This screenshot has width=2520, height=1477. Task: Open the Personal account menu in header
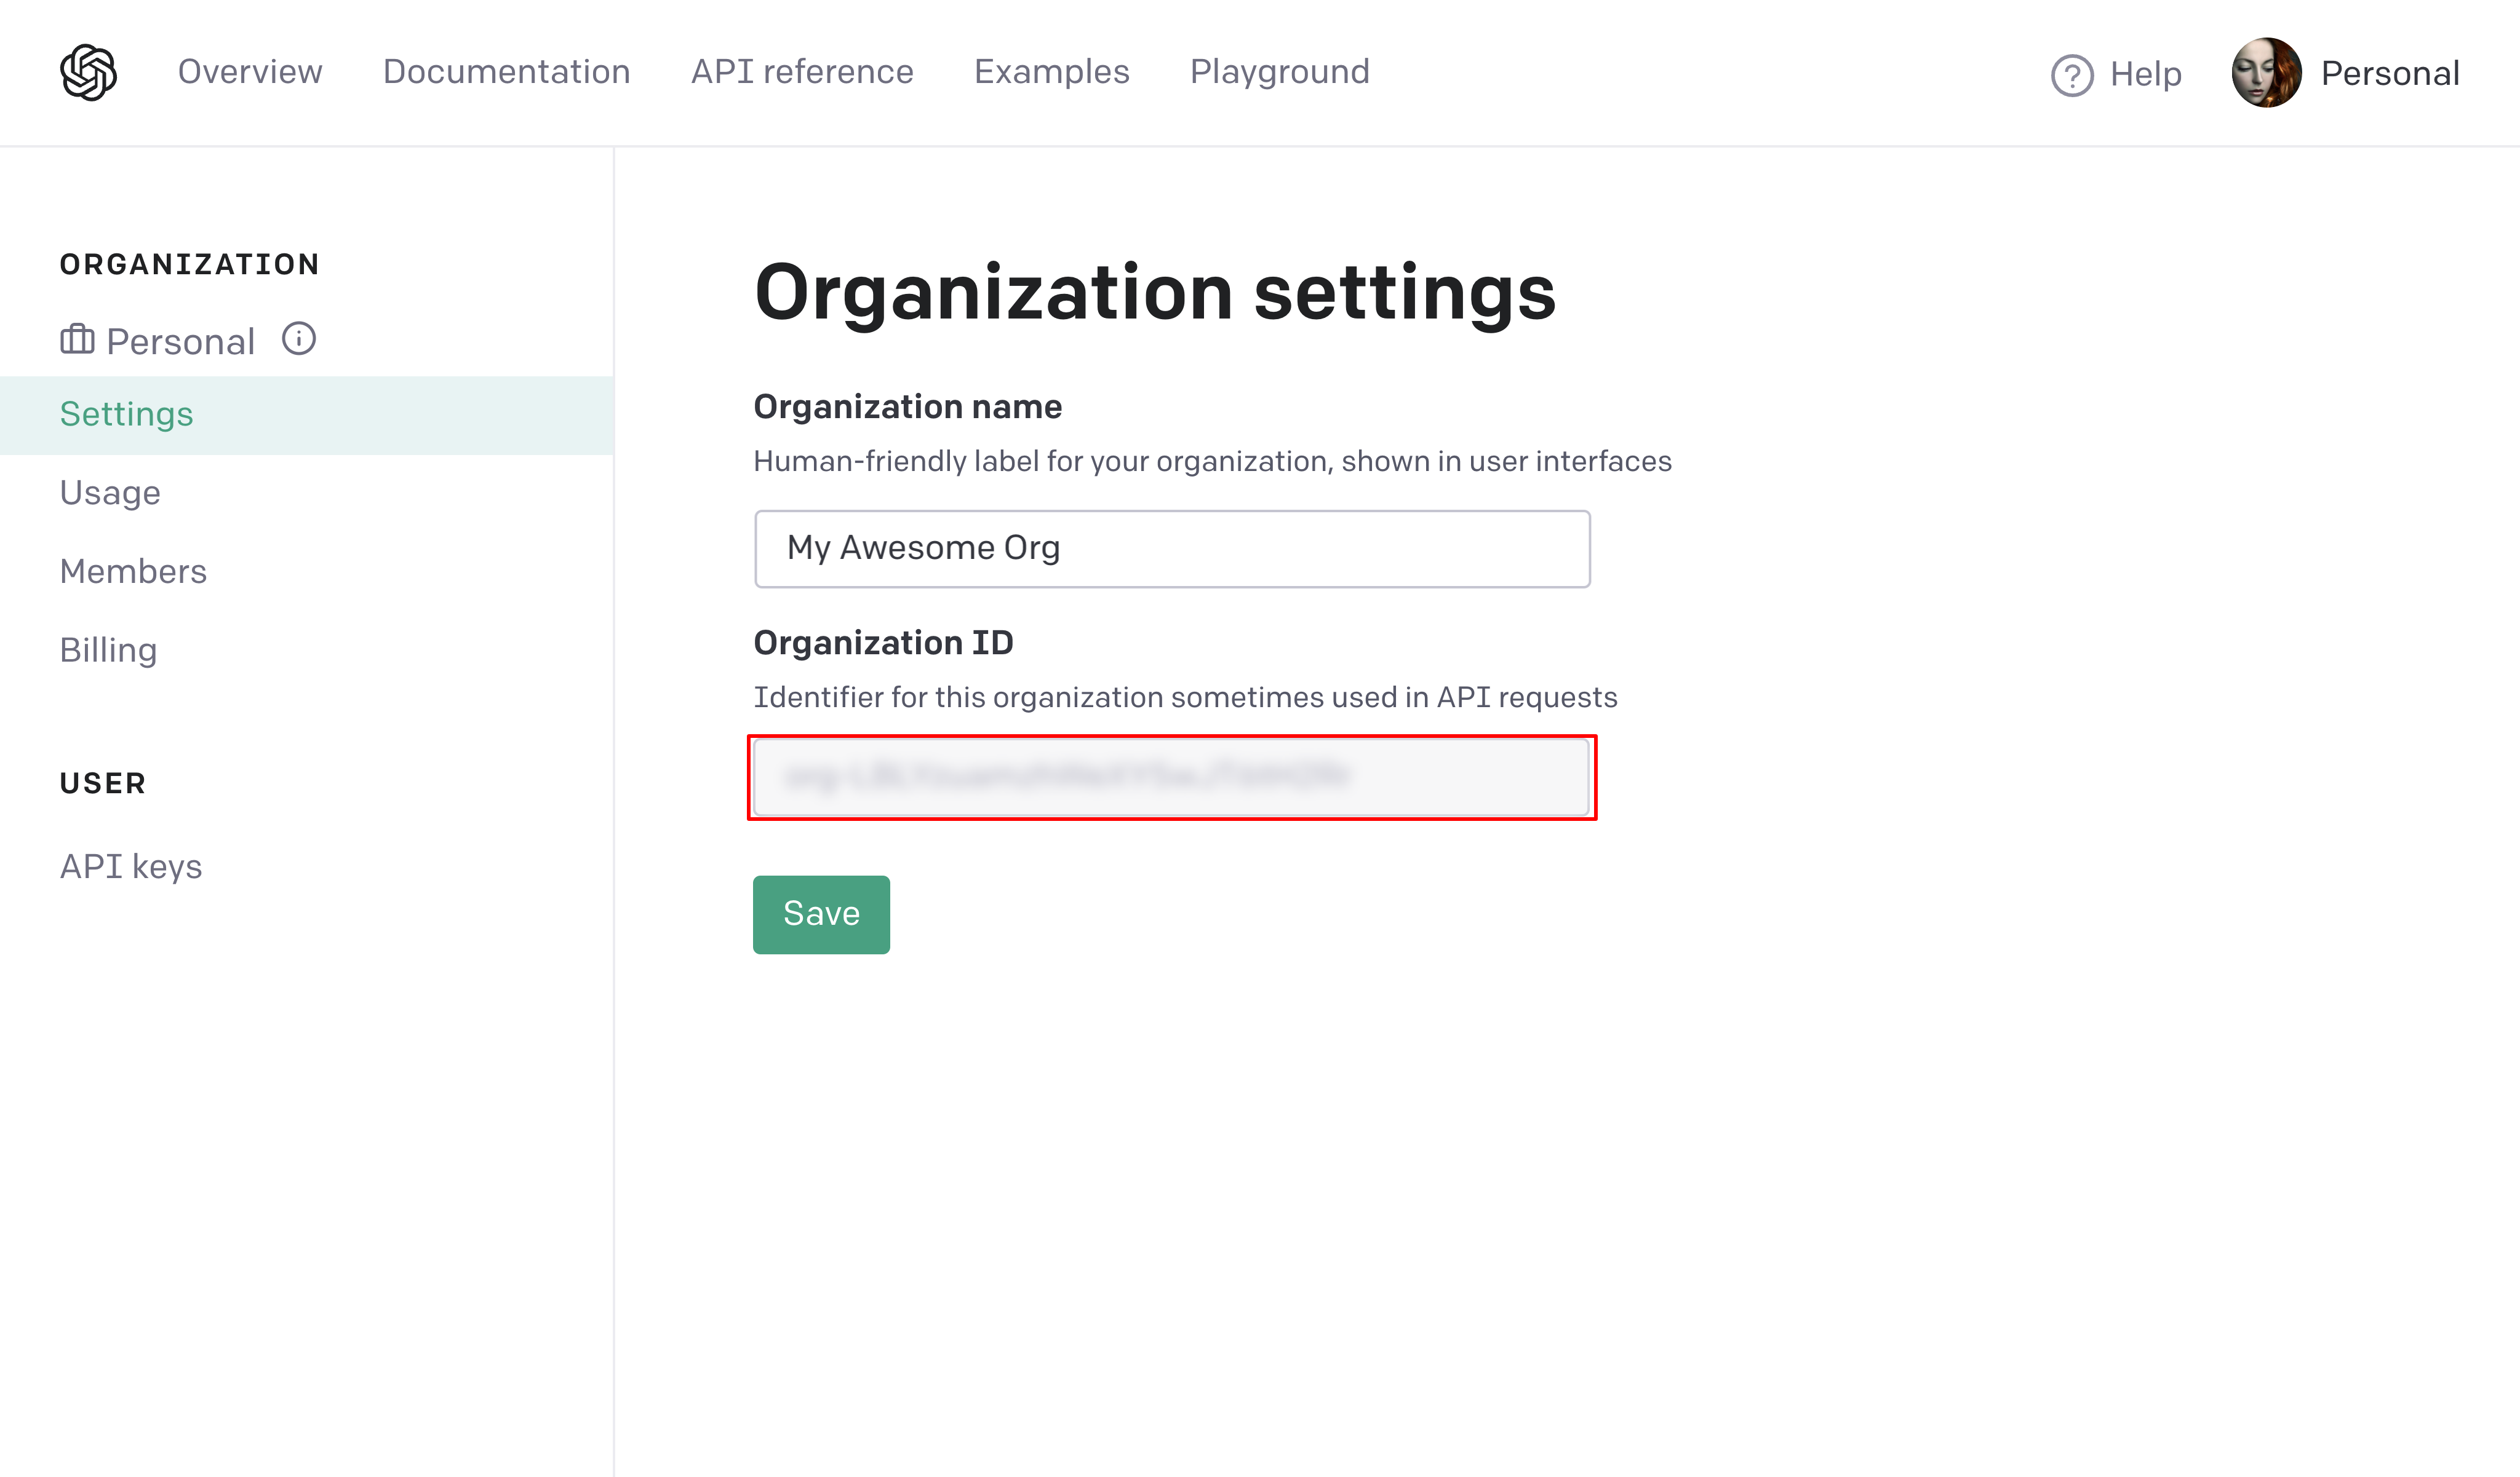[x=2390, y=73]
